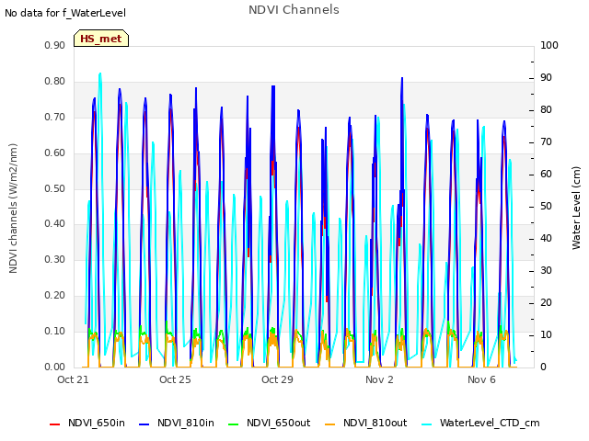Click the 50 right axis tick label

(546, 207)
